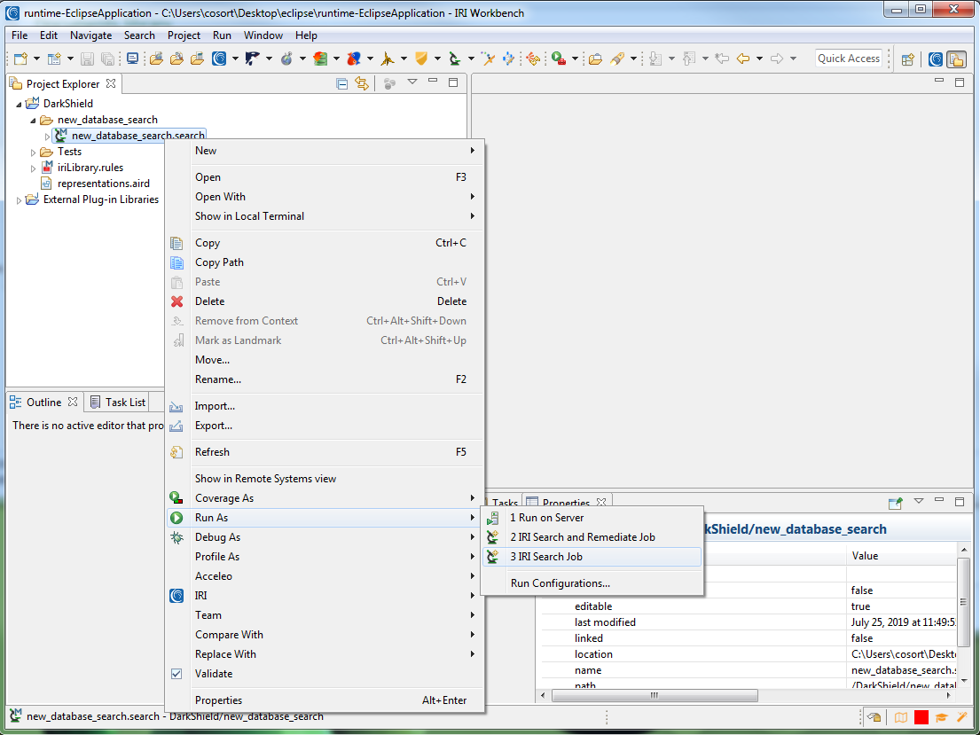Viewport: 980px width, 735px height.
Task: Click the Coverage run toolbar icon
Action: (x=558, y=59)
